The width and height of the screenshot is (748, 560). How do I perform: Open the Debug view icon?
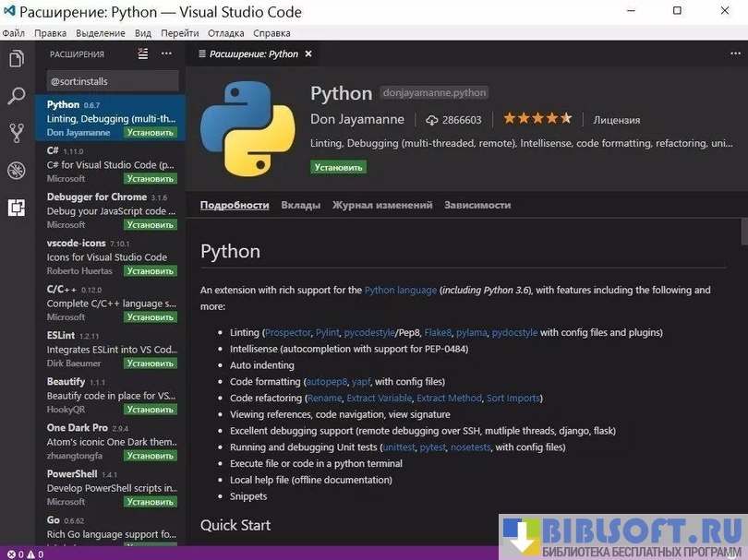point(16,170)
